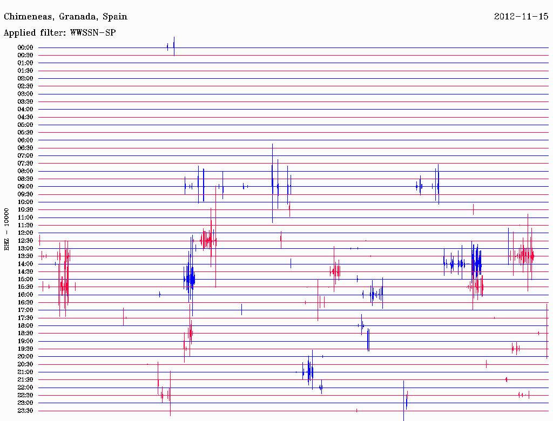Click the '10:00' time label
This screenshot has width=553, height=421.
(25, 202)
